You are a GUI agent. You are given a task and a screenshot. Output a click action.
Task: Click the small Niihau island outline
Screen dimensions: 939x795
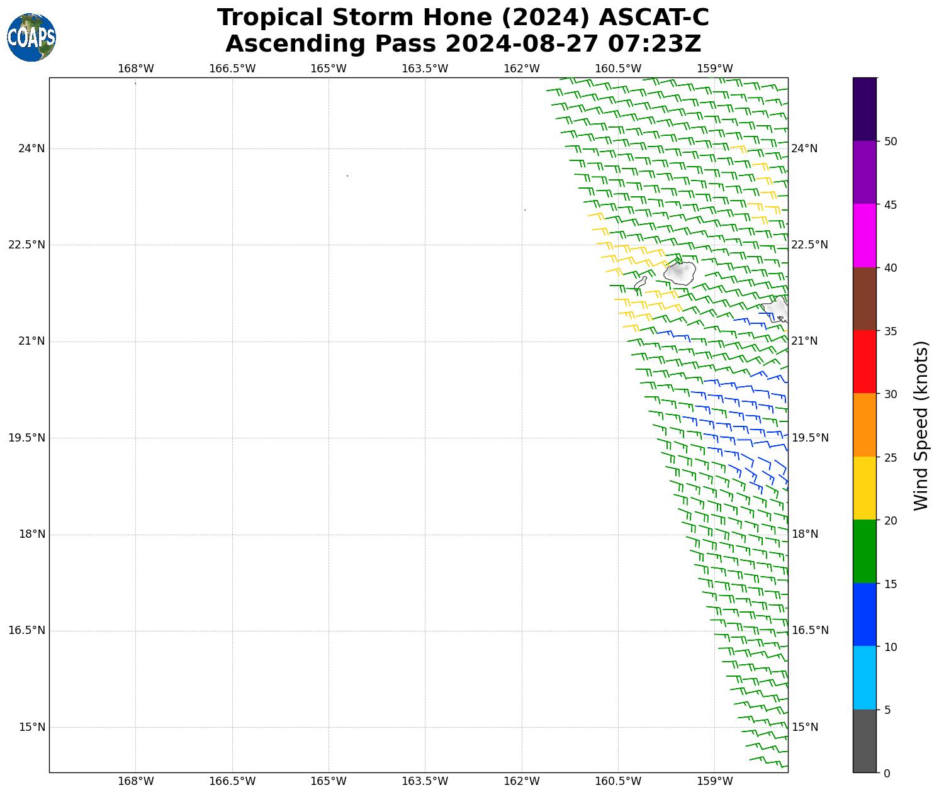click(641, 283)
